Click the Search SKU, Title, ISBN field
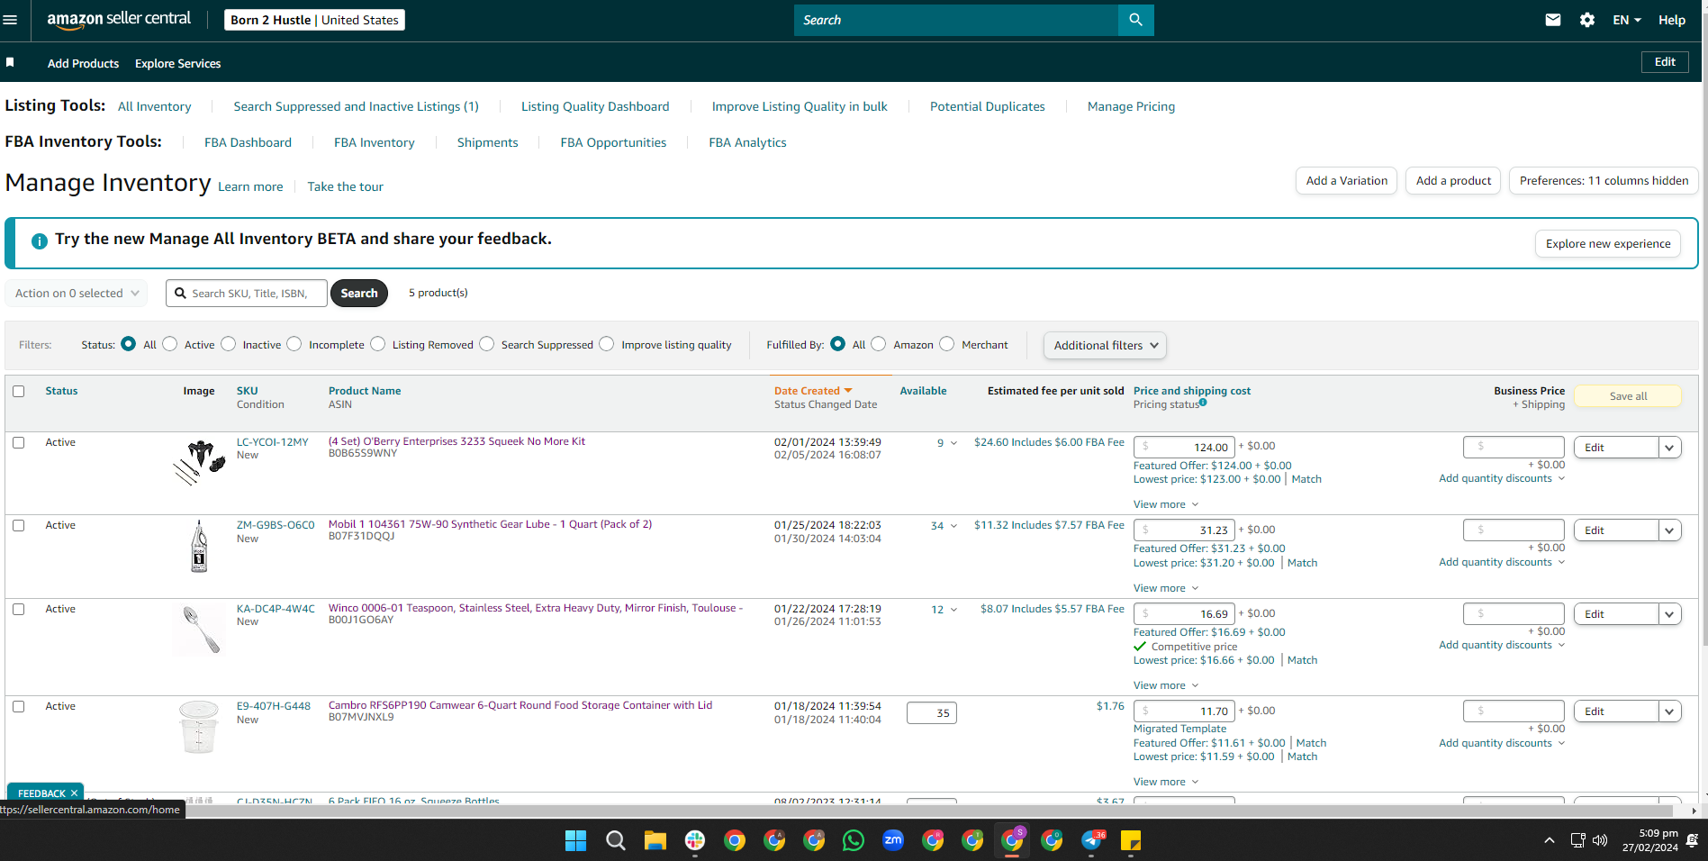 [247, 293]
